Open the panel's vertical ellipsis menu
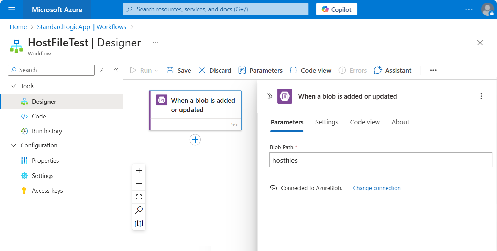Screen dimensions: 497x251 [x=481, y=96]
